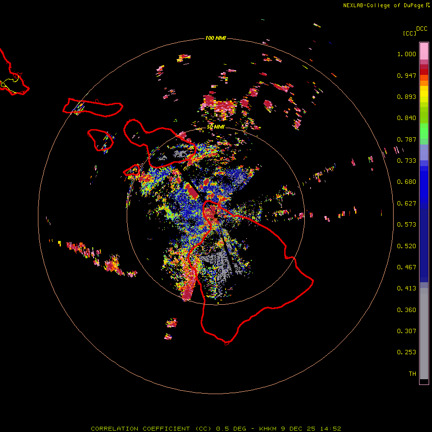The image size is (432, 432).
Task: Click the 0.893 legend value
Action: [407, 96]
